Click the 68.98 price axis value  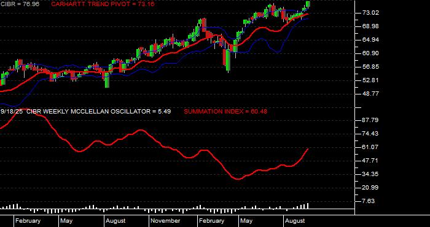click(x=370, y=26)
